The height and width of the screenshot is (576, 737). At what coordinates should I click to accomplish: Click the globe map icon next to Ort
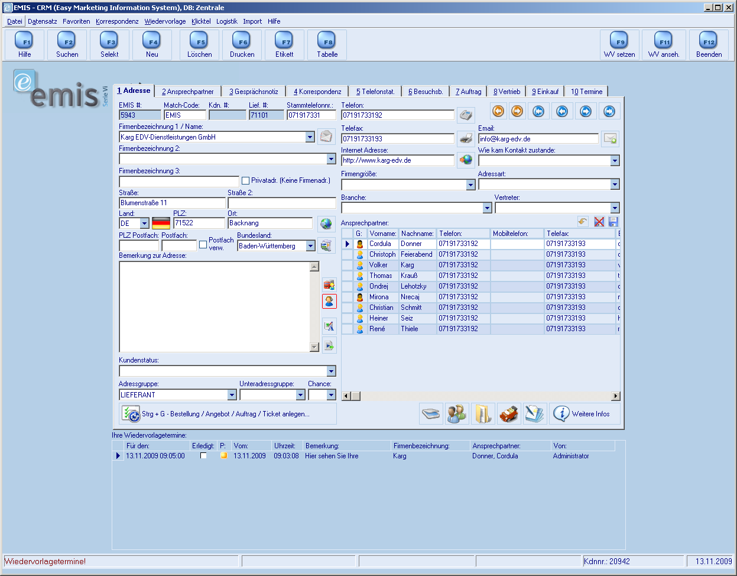326,223
